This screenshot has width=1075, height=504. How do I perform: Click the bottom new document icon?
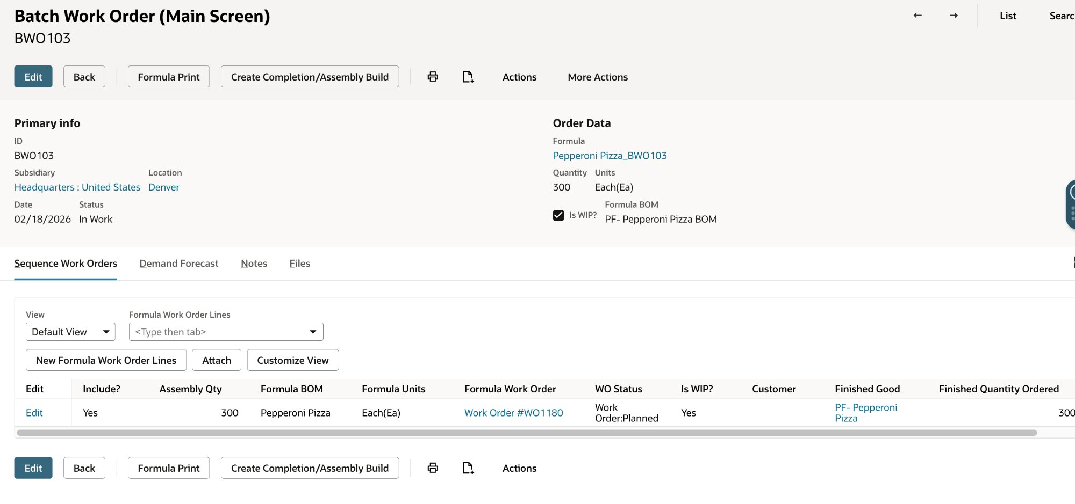[x=468, y=468]
